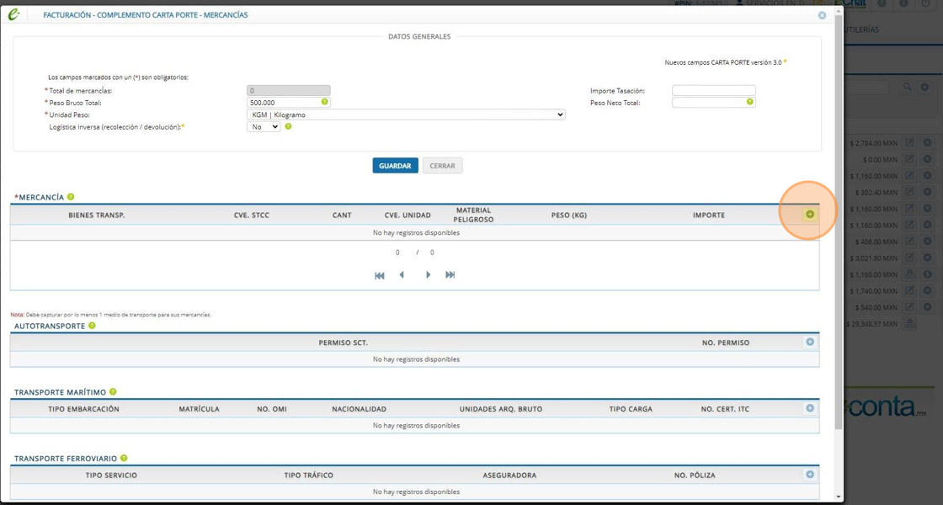The height and width of the screenshot is (505, 943).
Task: Click the MATERIAL PELIGROSO column header
Action: coord(473,215)
